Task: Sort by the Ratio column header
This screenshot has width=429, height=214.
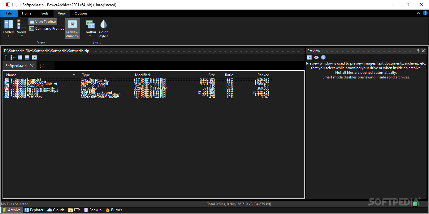Action: pos(229,75)
